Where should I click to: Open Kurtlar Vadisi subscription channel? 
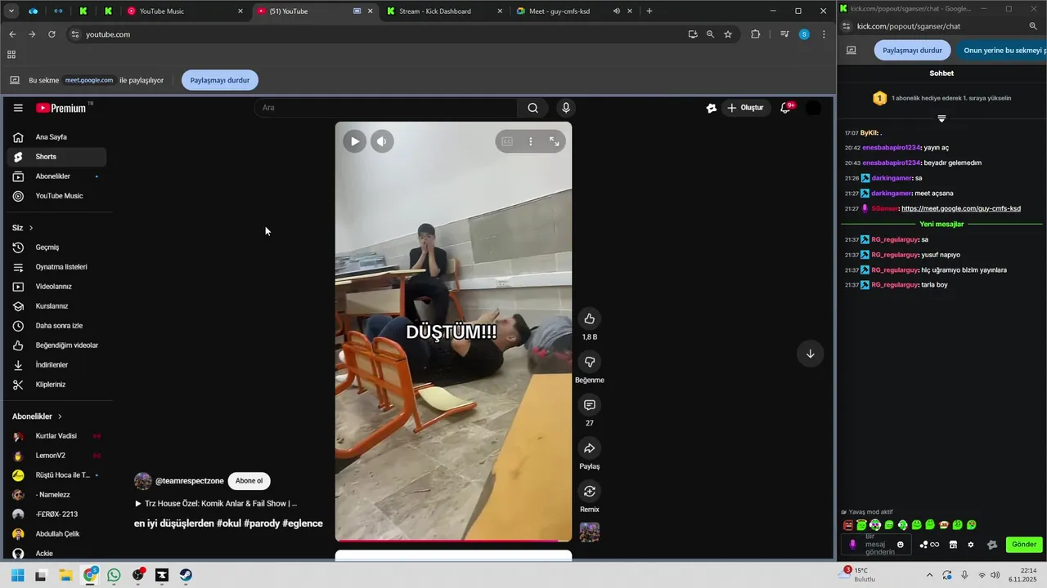[55, 436]
